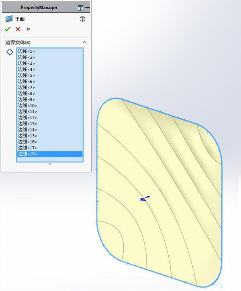The height and width of the screenshot is (291, 241).
Task: Select 边线<11> in boundary list
Action: click(x=50, y=112)
